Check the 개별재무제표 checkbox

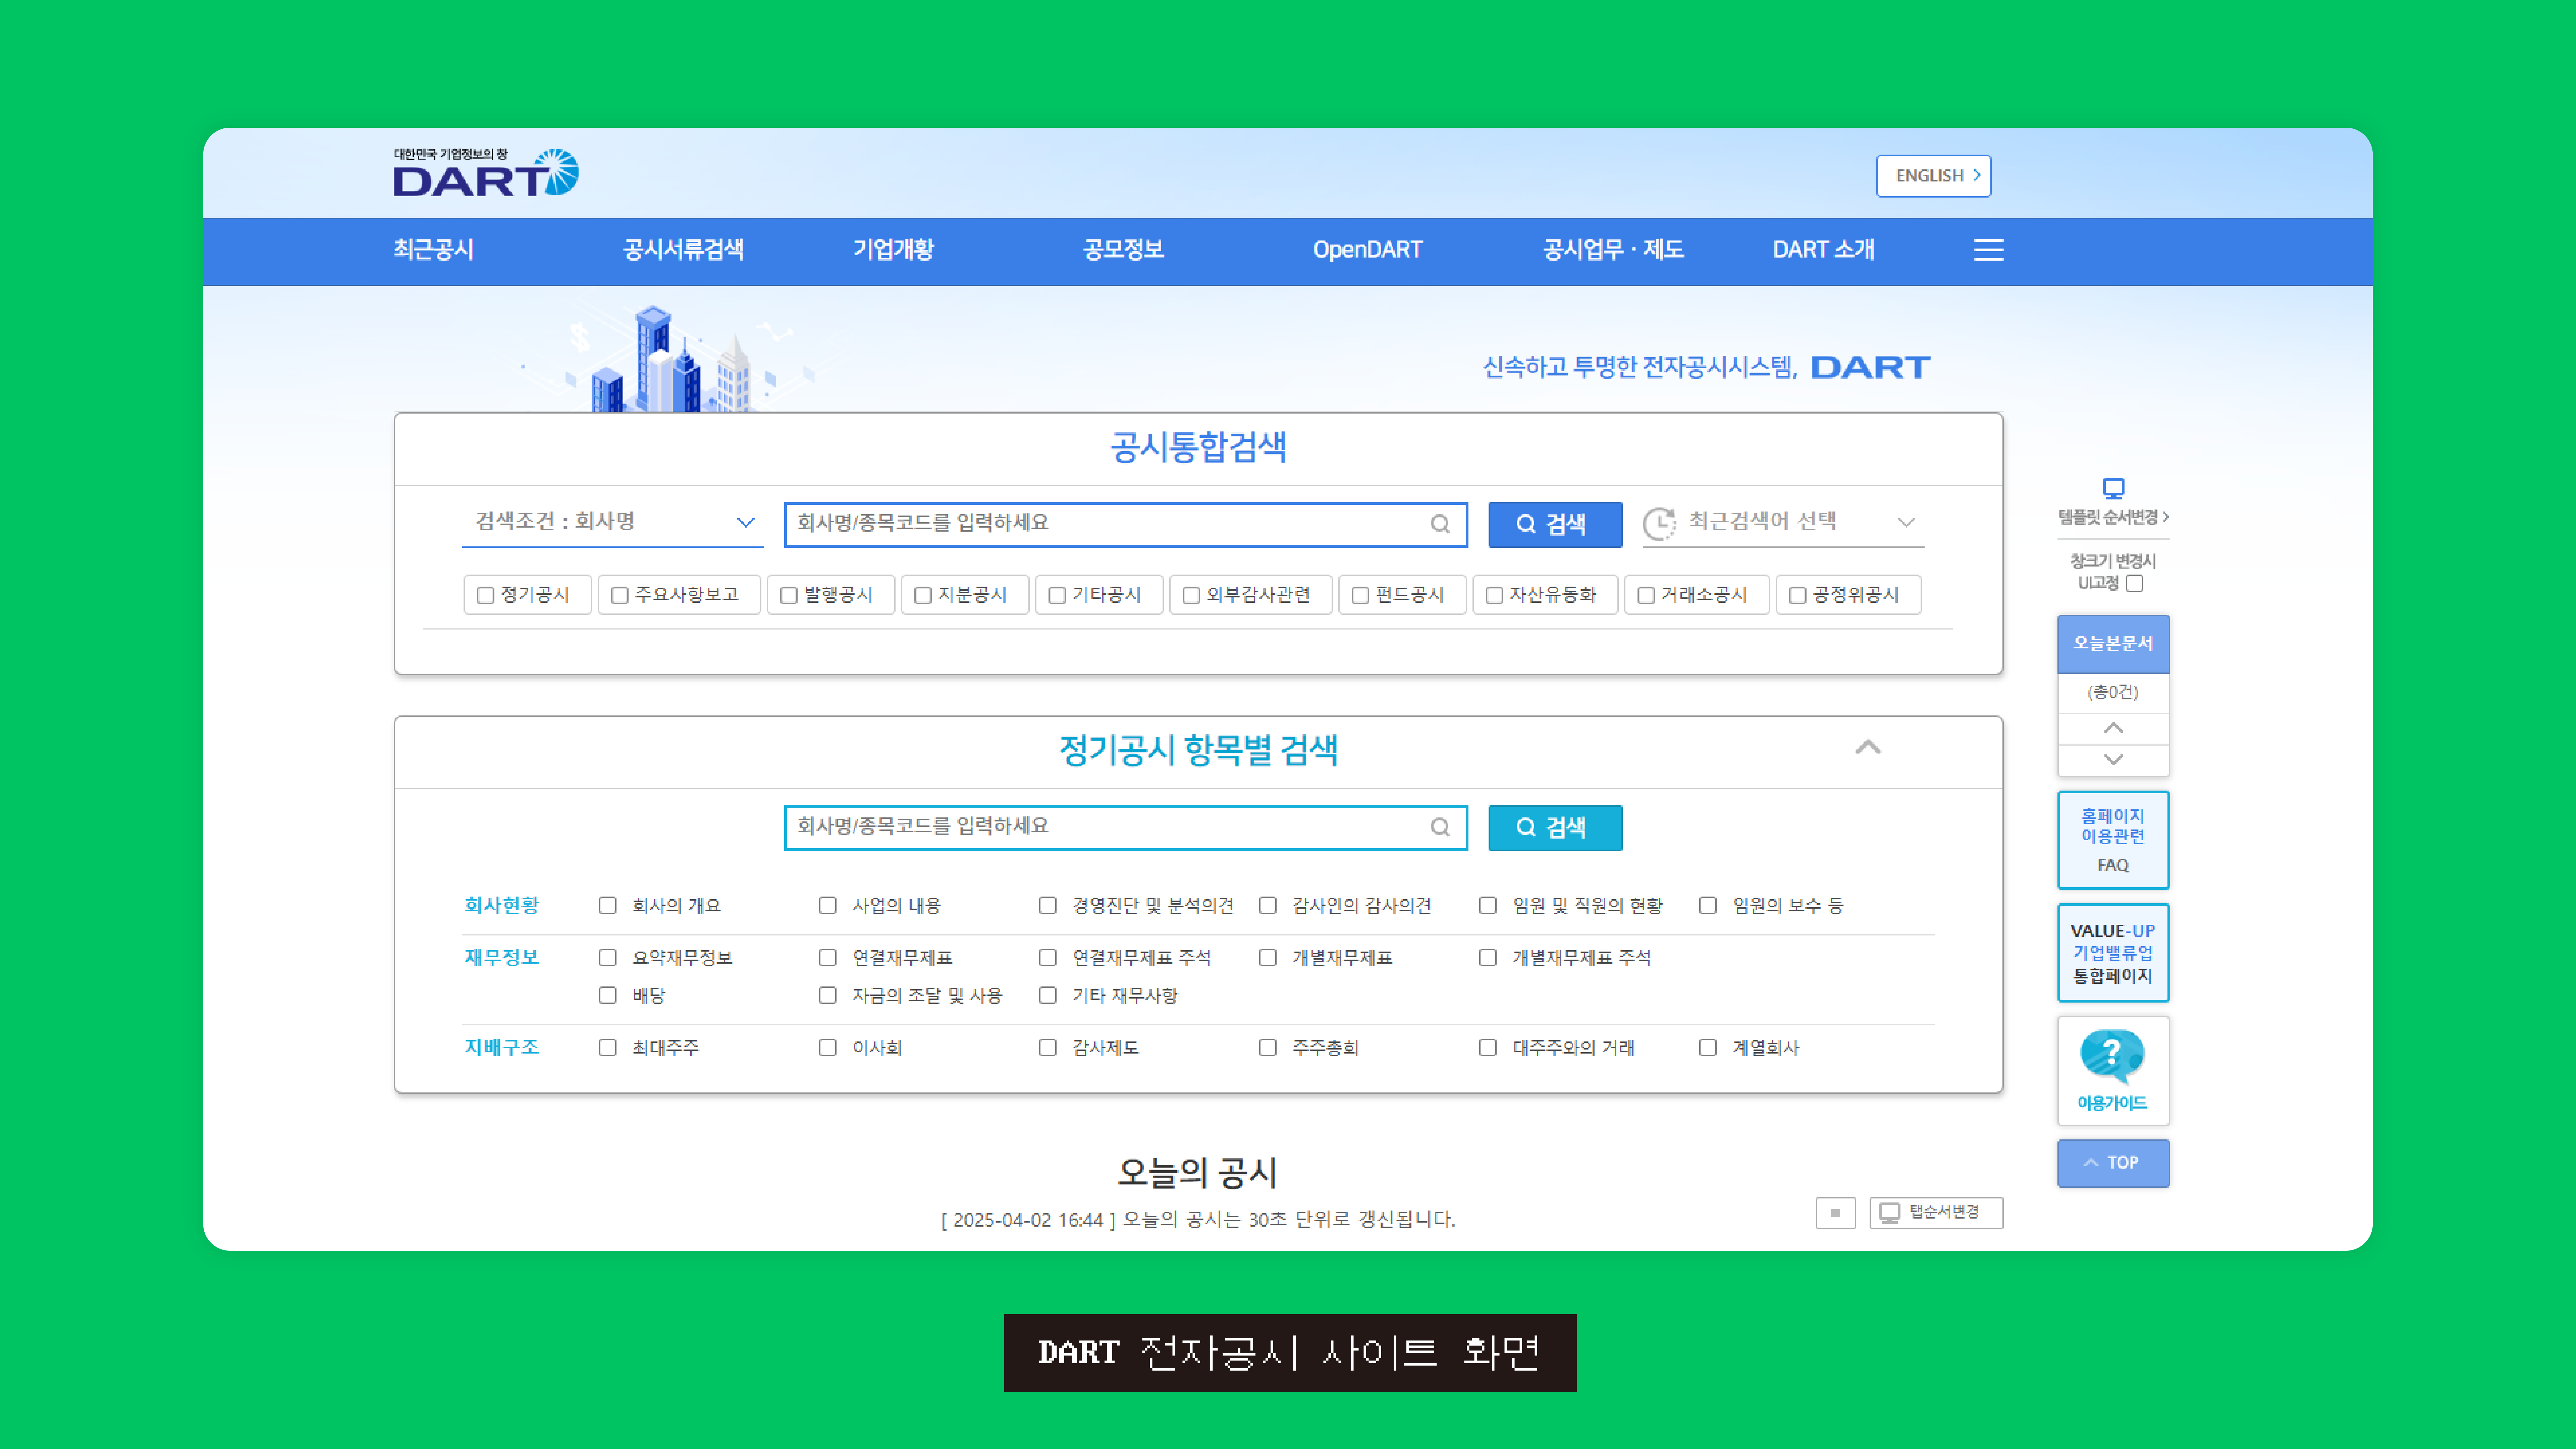1268,958
